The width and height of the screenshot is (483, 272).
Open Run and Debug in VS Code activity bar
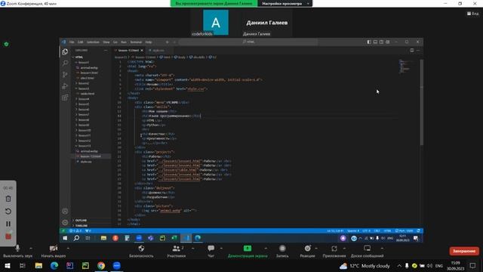click(65, 86)
